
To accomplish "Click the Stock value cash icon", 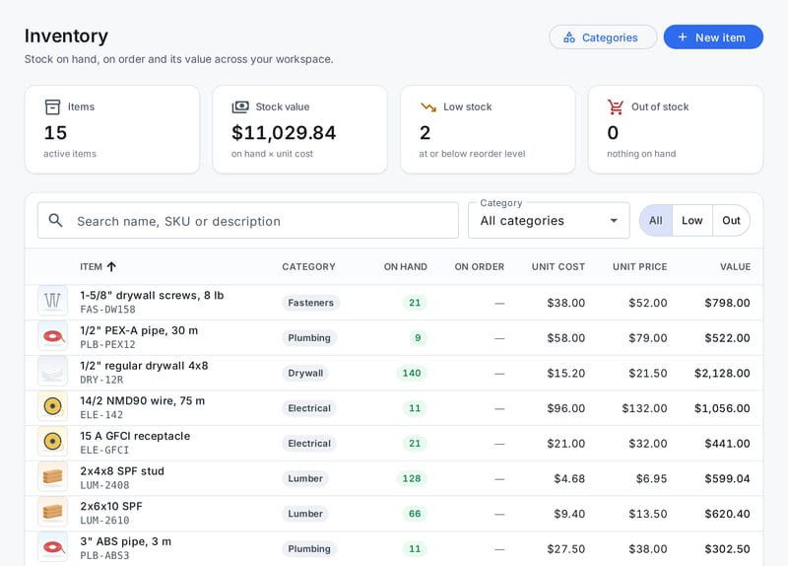I will (240, 106).
